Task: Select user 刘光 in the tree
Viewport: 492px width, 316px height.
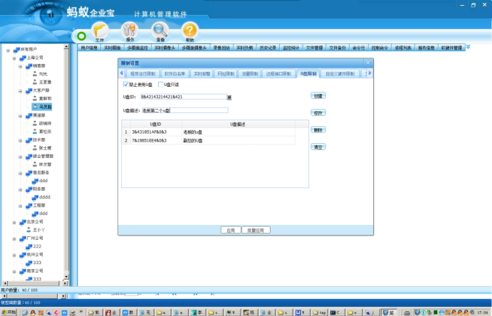Action: coord(43,73)
